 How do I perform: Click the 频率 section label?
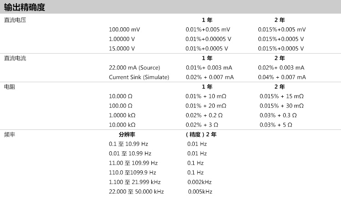coord(10,134)
